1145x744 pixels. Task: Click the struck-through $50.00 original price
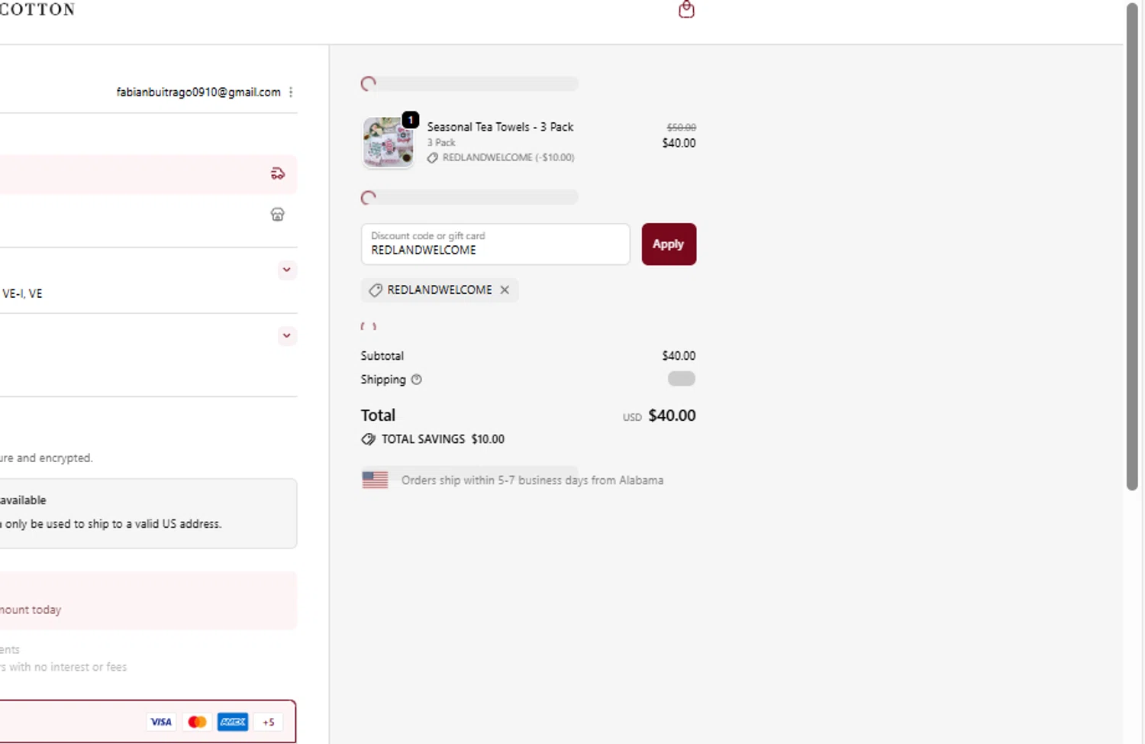coord(681,128)
